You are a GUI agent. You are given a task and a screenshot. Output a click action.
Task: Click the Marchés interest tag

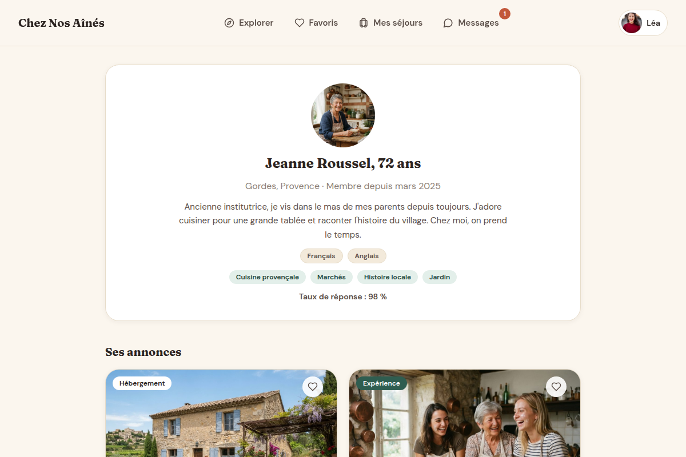point(332,277)
